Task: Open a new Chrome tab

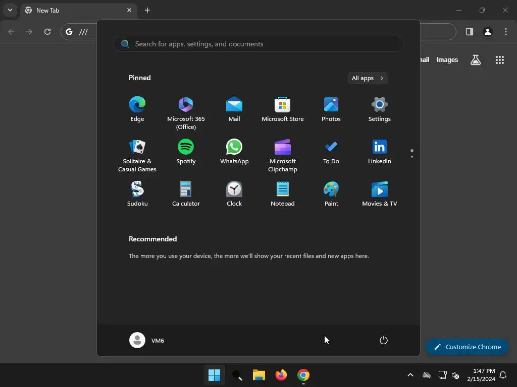Action: click(147, 10)
